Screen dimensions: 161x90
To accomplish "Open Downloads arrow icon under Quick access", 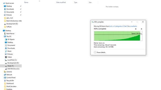I will (5, 9).
